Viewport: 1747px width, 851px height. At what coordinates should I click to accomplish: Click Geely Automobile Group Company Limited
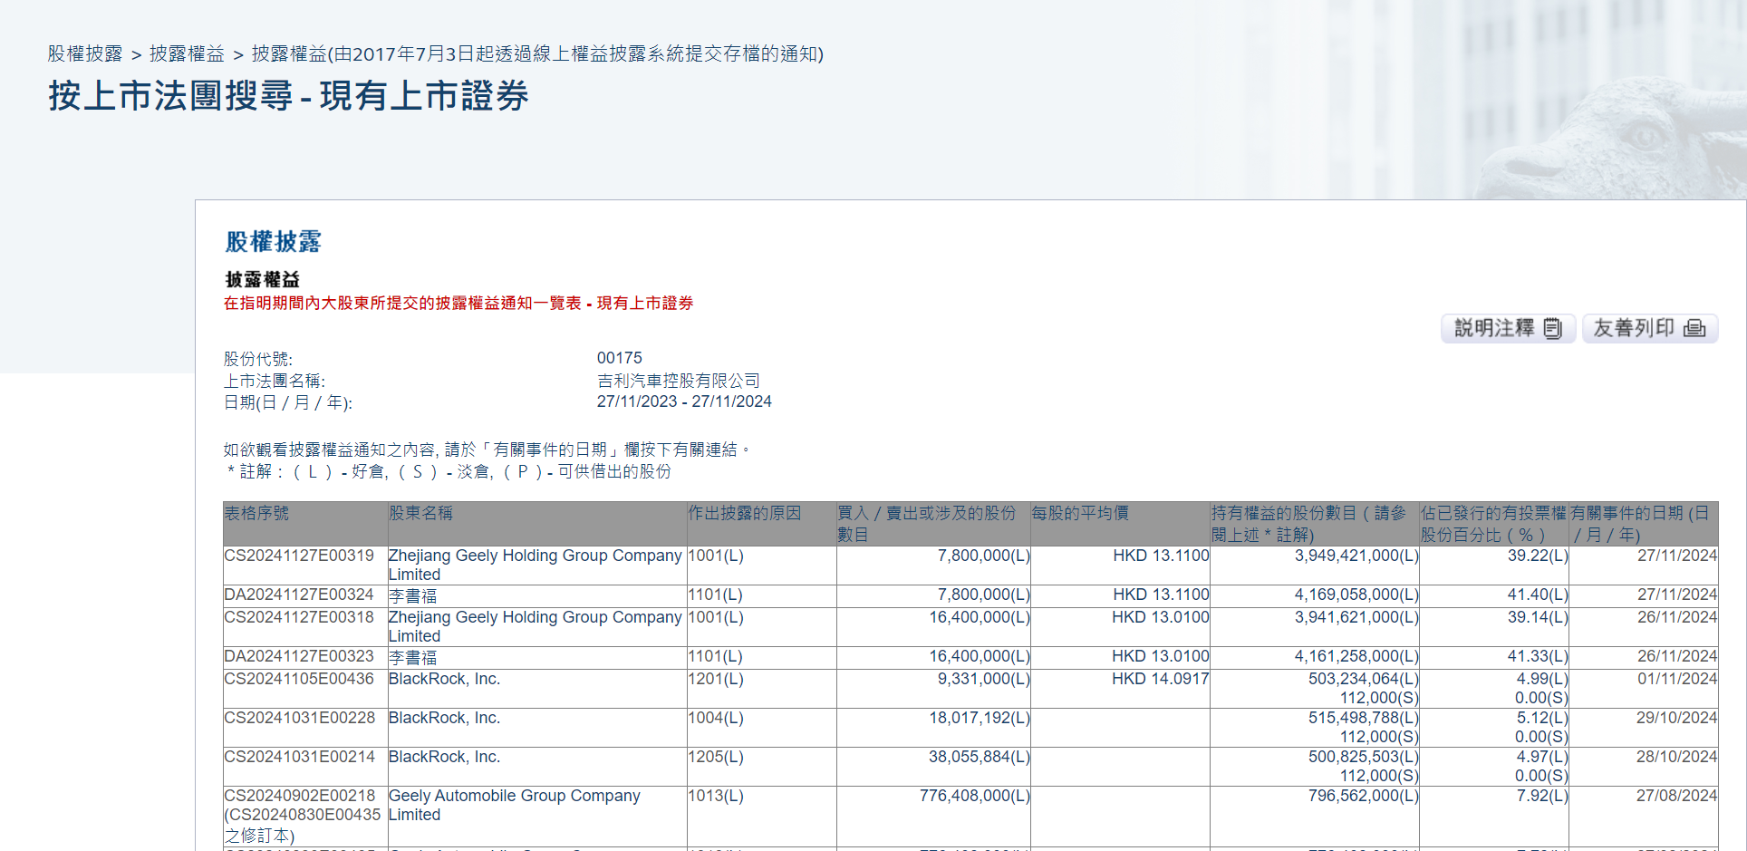[514, 805]
